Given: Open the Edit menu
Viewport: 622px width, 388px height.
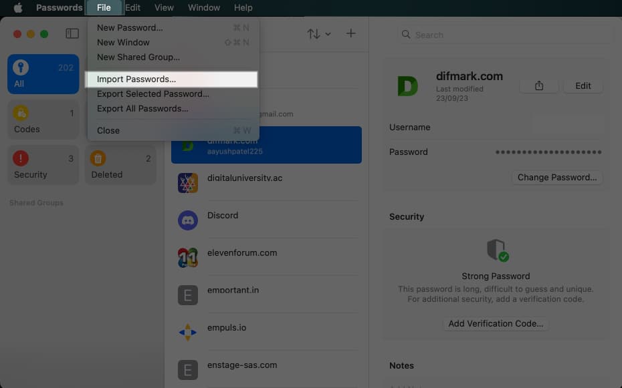Looking at the screenshot, I should click(x=132, y=7).
